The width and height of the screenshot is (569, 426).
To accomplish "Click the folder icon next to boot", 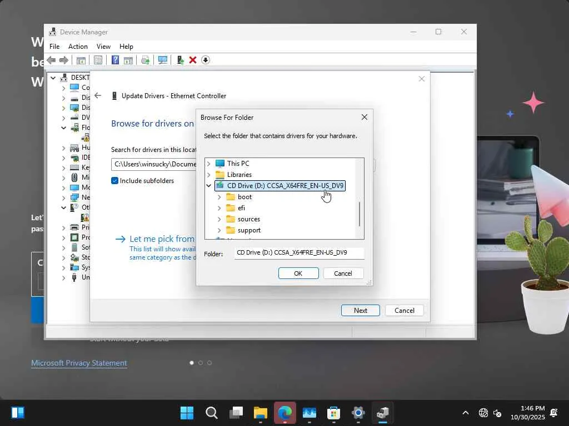I will [231, 197].
